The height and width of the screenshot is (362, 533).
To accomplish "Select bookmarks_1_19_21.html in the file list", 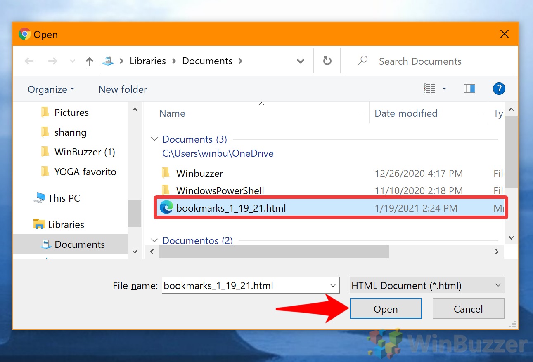I will 231,208.
